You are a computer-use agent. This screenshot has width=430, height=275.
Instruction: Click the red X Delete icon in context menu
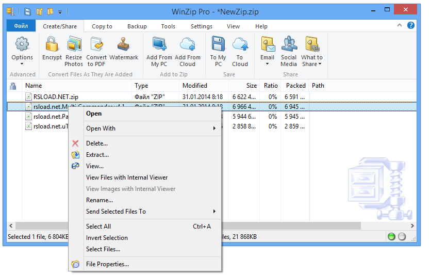click(75, 143)
